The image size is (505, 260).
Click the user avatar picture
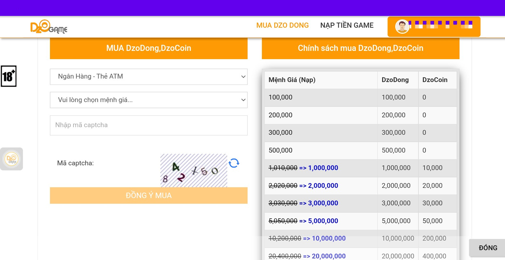pyautogui.click(x=402, y=27)
